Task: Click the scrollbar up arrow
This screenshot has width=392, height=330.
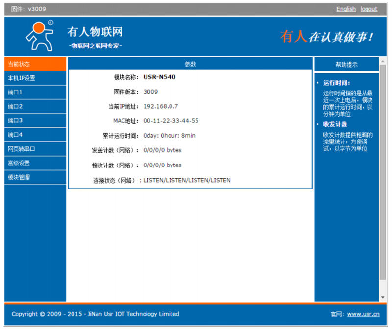Action: click(x=383, y=61)
